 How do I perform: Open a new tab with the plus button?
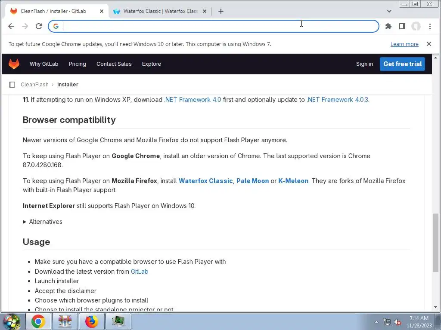click(221, 11)
